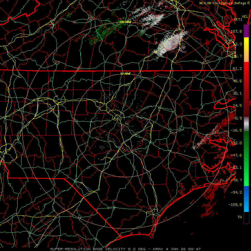
Task: Pick the blue segment of velocity color bar
Action: click(246, 192)
